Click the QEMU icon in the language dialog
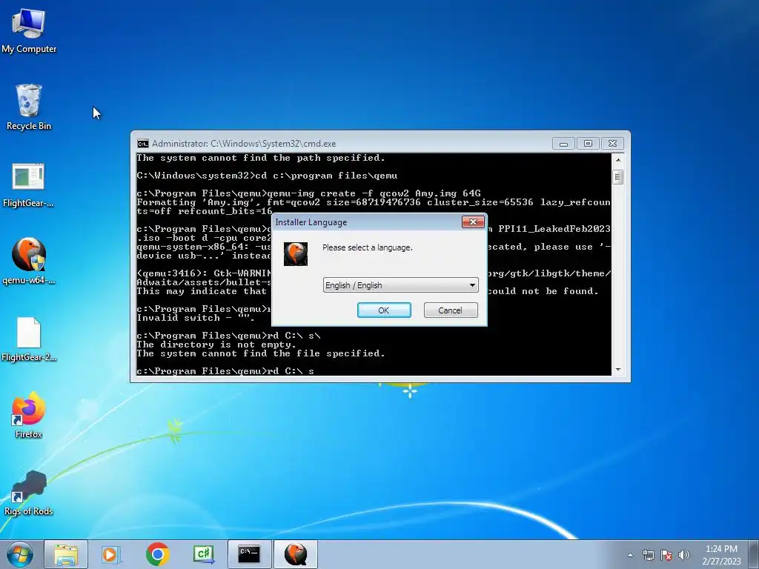The width and height of the screenshot is (759, 569). [x=296, y=254]
